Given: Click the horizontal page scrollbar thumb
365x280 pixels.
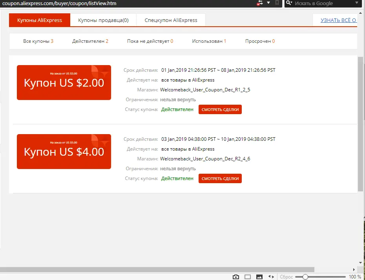Looking at the screenshot, I should (157, 269).
